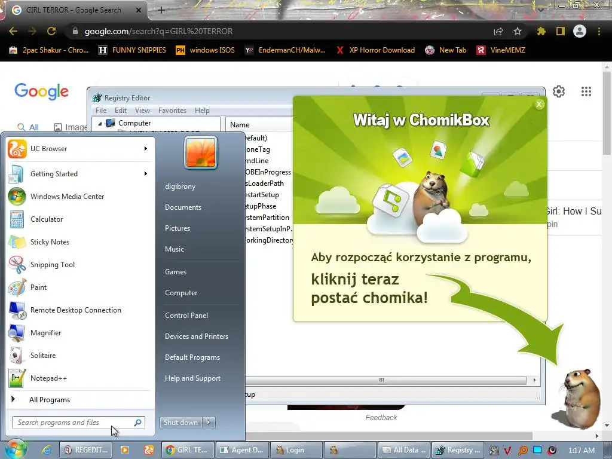The width and height of the screenshot is (612, 459).
Task: Select Computer in Registry tree
Action: 134,123
